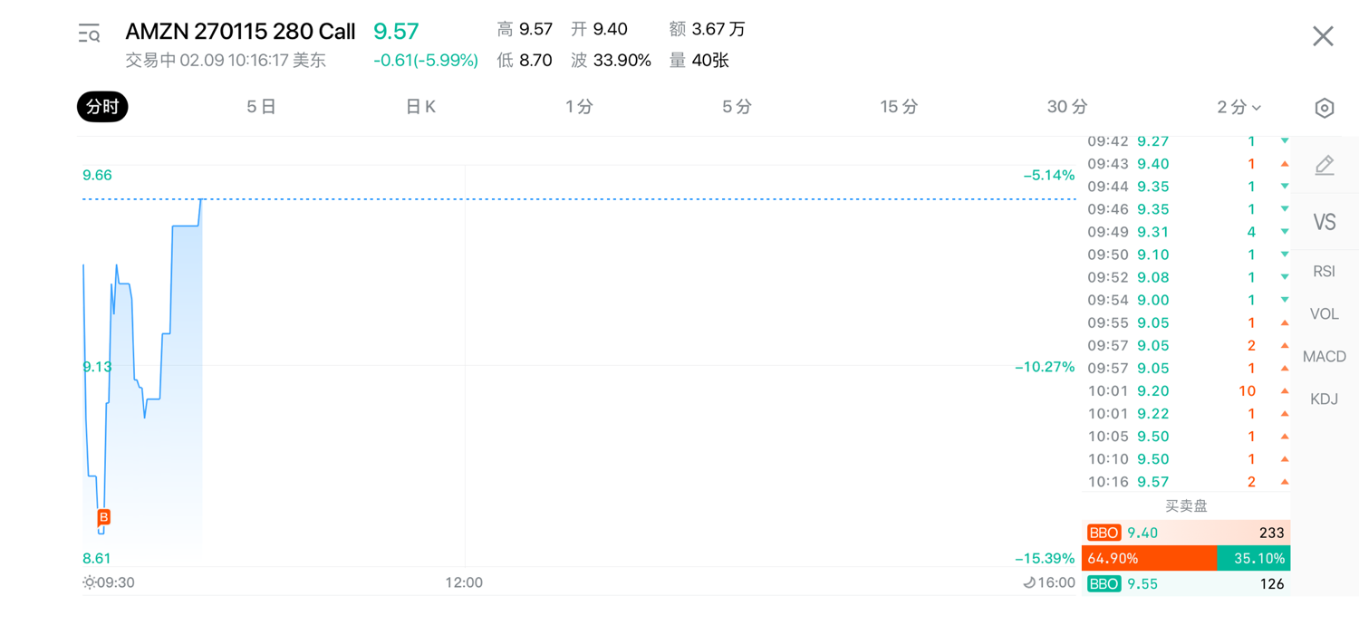Select the 10:16 9.57 trade row

[1186, 482]
